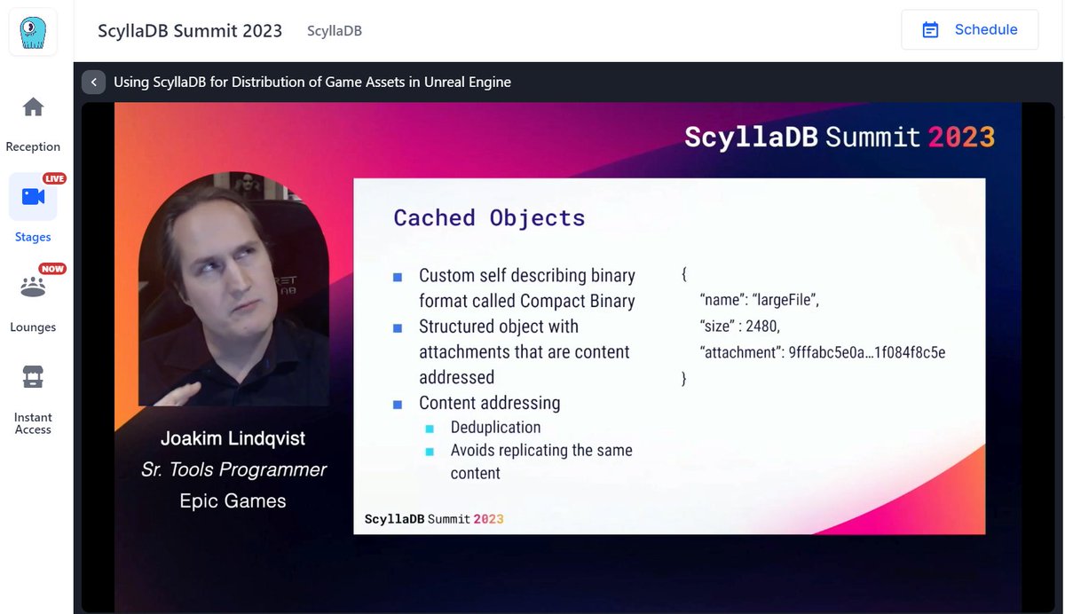Select the Lounges label in the sidebar

pyautogui.click(x=33, y=327)
